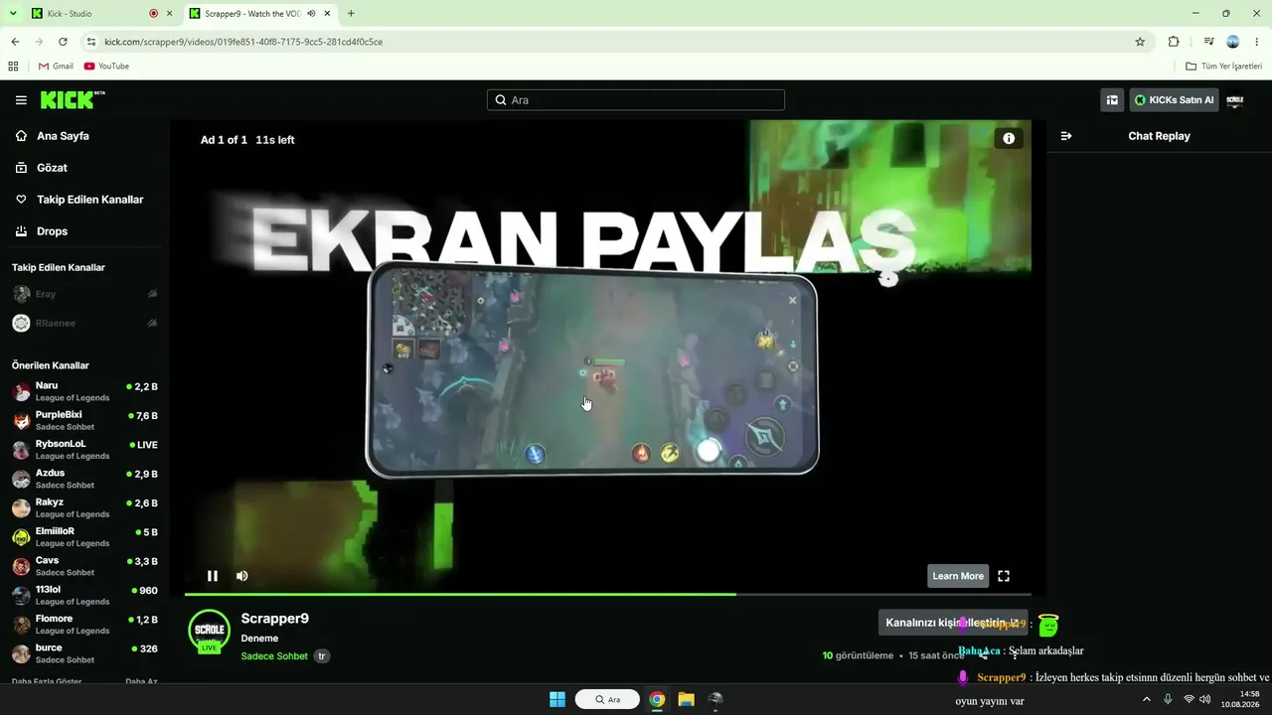This screenshot has width=1272, height=715.
Task: Click the ad info icon on video
Action: (1009, 139)
